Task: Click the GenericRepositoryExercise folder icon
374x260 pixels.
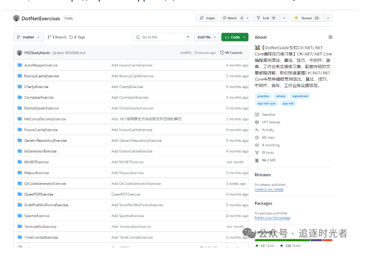Action: 20,140
